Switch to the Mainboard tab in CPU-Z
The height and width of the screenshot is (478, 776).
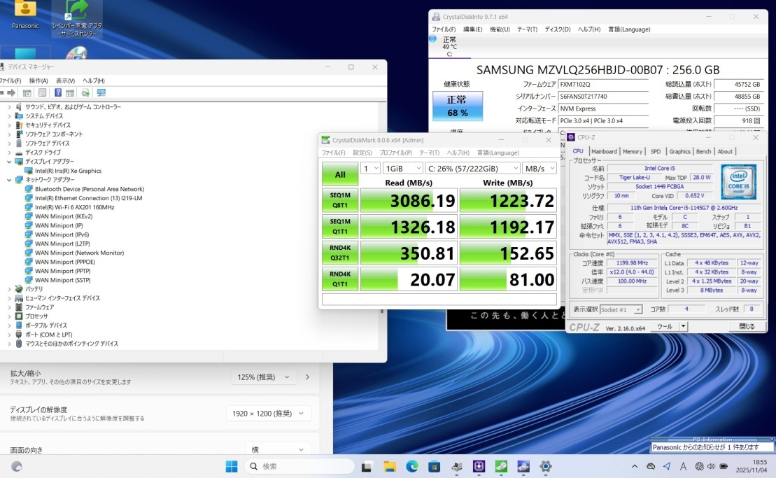(604, 151)
